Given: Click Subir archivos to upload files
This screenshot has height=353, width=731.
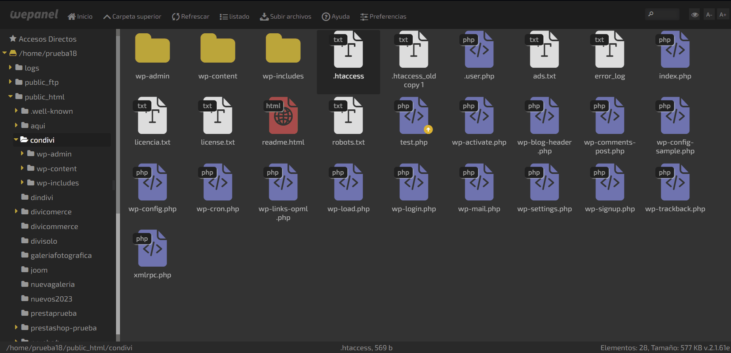Looking at the screenshot, I should tap(286, 17).
